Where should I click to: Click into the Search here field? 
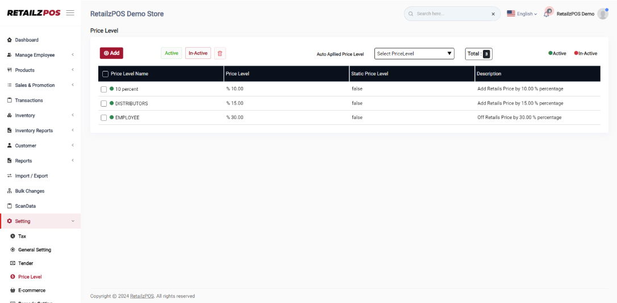(449, 14)
